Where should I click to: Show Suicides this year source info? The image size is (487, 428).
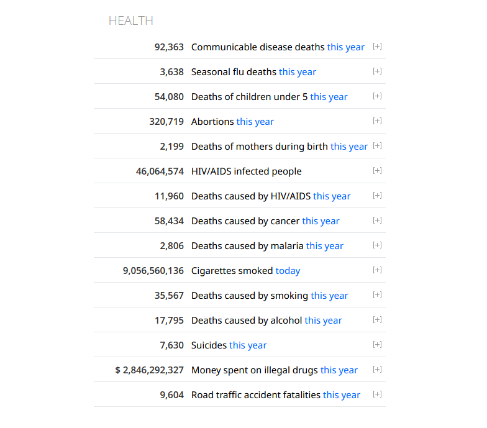pyautogui.click(x=377, y=344)
